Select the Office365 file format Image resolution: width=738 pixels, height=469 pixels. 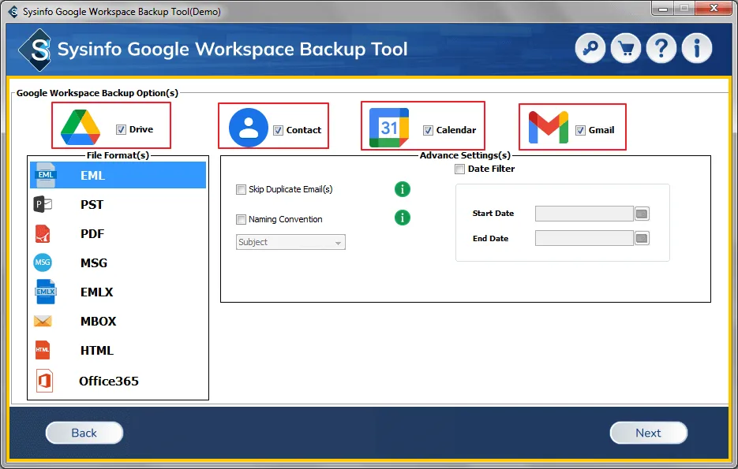108,381
